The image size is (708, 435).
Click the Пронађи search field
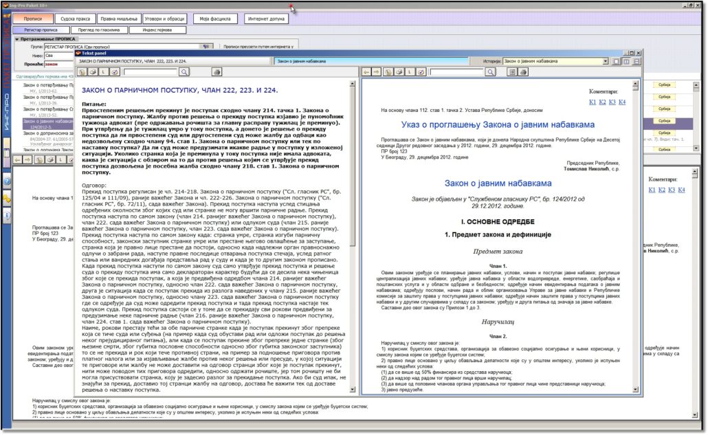tap(59, 64)
